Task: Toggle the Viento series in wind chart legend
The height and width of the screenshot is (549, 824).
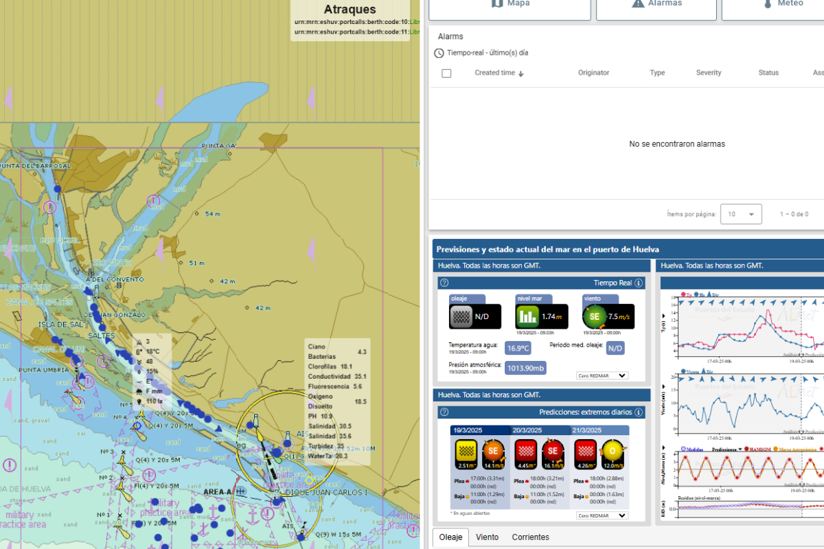Action: [x=689, y=373]
